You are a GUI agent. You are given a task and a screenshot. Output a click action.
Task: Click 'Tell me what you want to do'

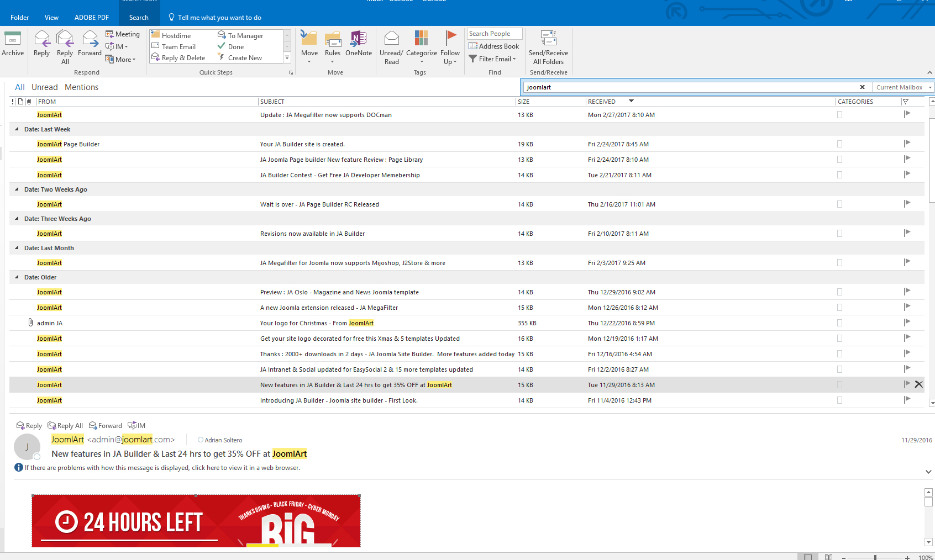(x=216, y=18)
